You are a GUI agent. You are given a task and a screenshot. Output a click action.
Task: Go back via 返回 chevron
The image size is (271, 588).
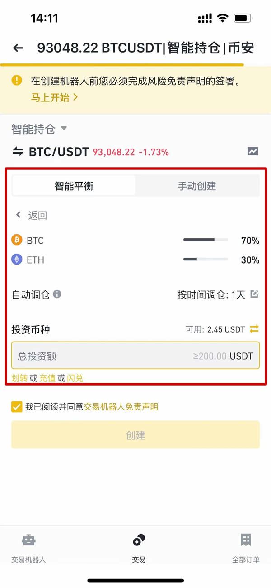tap(19, 215)
